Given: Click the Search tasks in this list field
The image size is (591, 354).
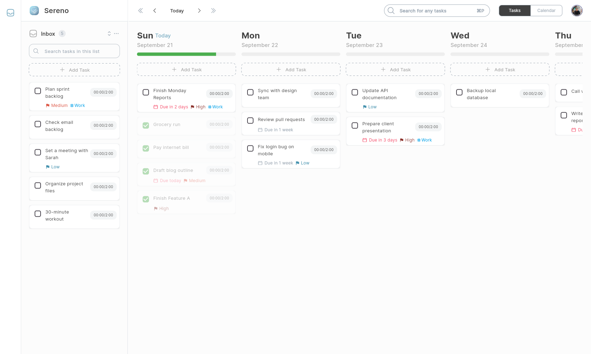Looking at the screenshot, I should (74, 51).
